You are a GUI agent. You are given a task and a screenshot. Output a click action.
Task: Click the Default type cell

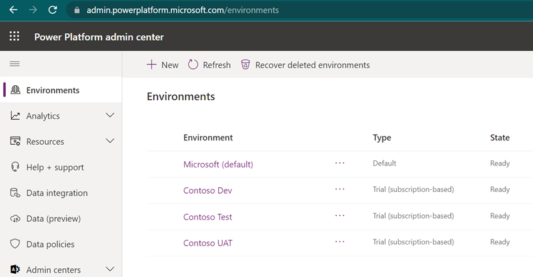pos(384,163)
